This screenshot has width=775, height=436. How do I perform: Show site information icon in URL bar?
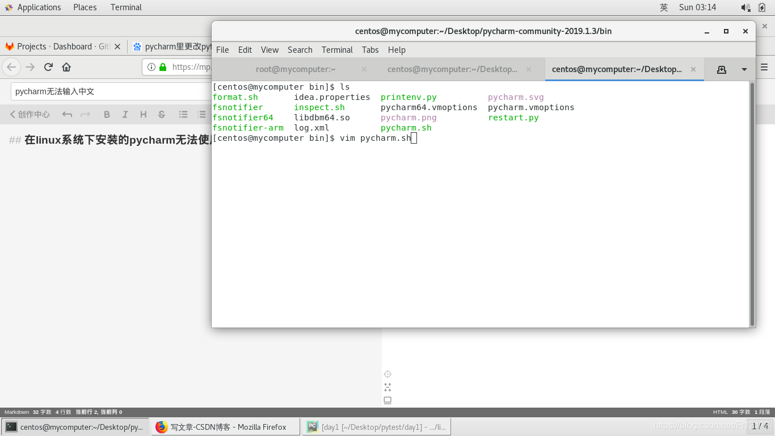(x=151, y=67)
